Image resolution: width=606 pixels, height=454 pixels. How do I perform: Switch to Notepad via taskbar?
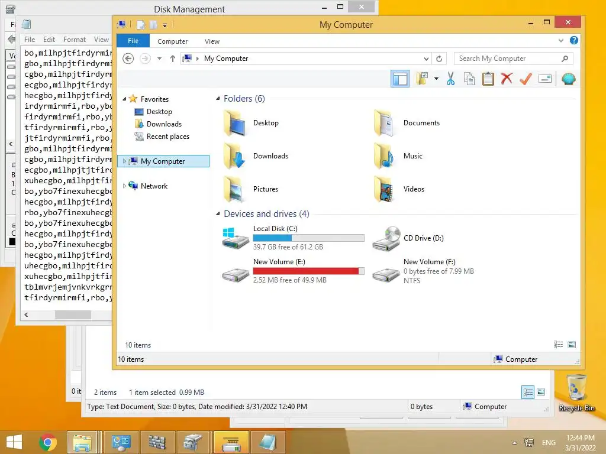pyautogui.click(x=267, y=442)
